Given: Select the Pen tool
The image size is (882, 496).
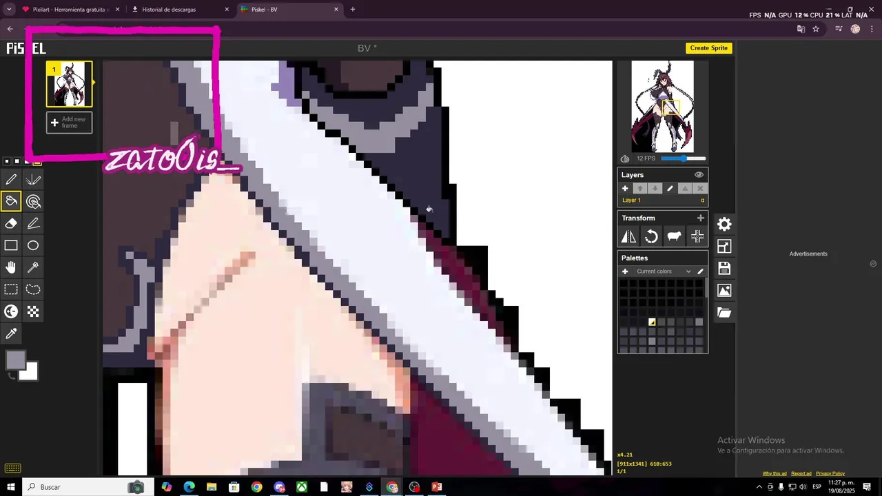Looking at the screenshot, I should [x=11, y=180].
